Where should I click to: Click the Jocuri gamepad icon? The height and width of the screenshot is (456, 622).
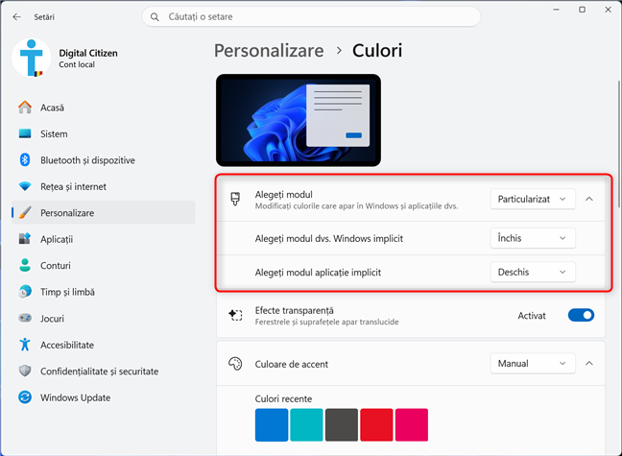point(25,318)
